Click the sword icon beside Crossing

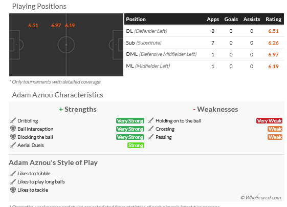point(151,129)
